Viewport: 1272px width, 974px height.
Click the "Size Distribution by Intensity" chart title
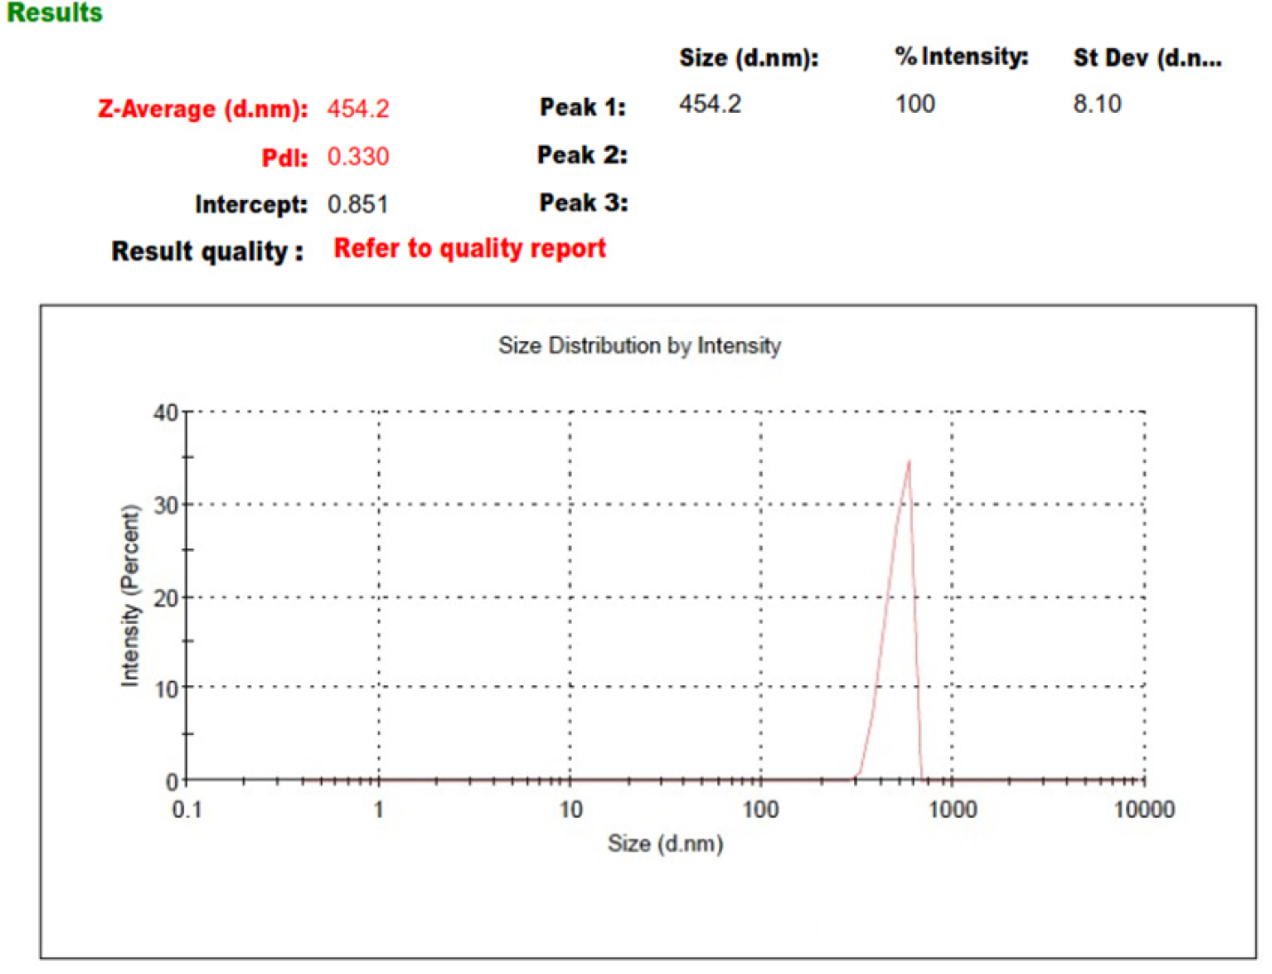[640, 346]
